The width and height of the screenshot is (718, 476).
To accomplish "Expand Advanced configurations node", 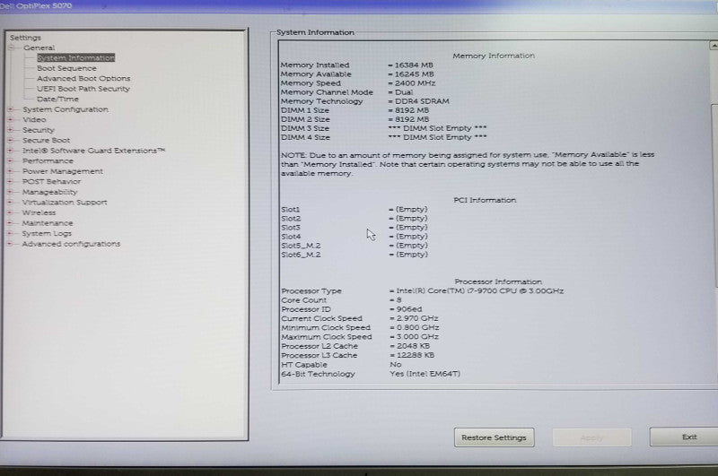I will point(10,244).
